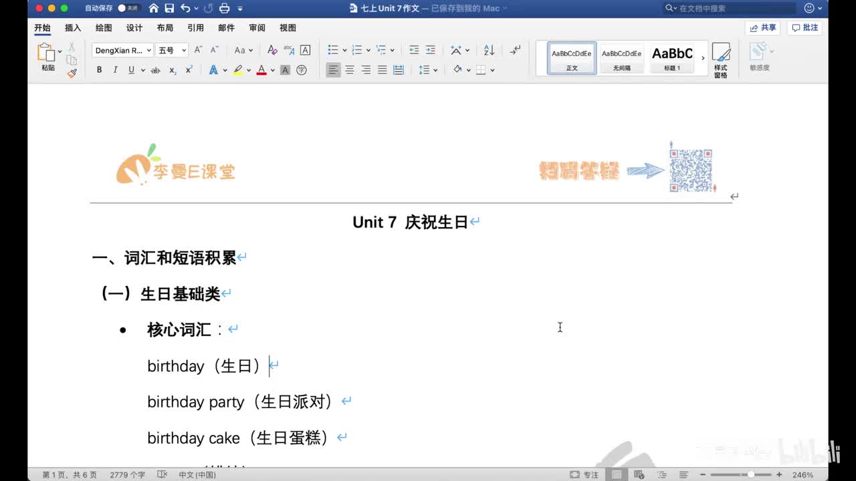Viewport: 856px width, 481px height.
Task: Toggle Focus mode in the status bar
Action: pyautogui.click(x=584, y=474)
